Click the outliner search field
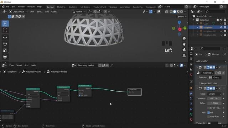The width and height of the screenshot is (228, 128). pos(215,11)
